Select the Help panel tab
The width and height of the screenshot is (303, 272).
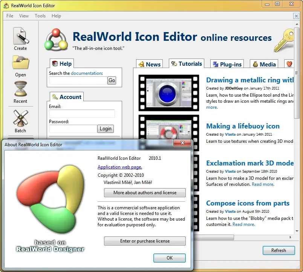point(62,63)
